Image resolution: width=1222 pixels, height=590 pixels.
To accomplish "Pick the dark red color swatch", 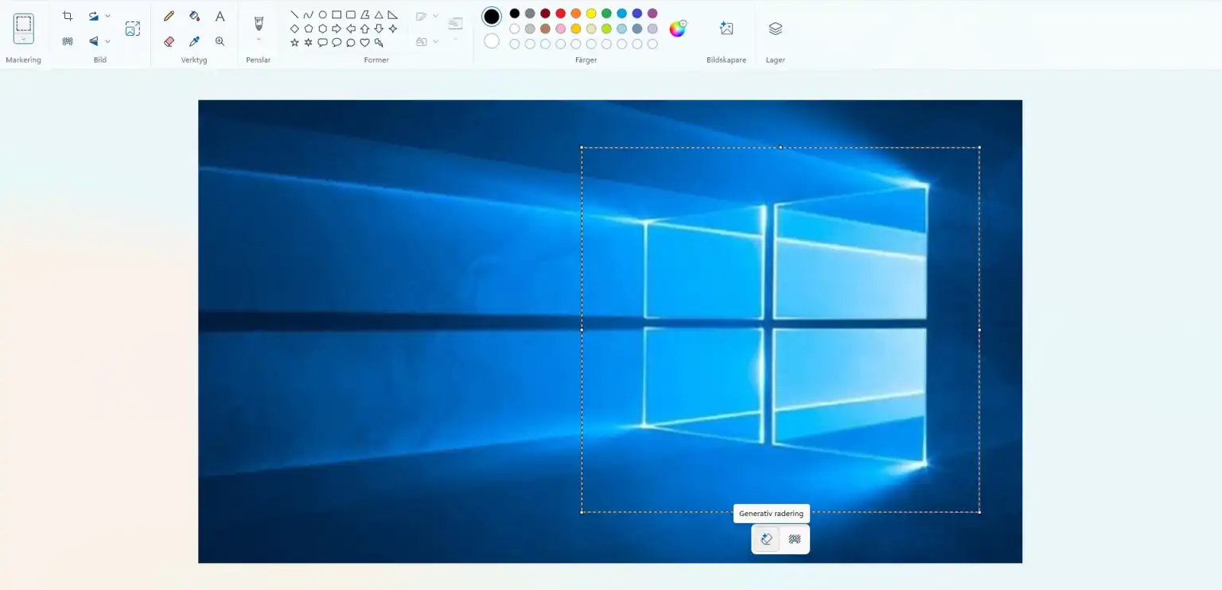I will tap(545, 14).
